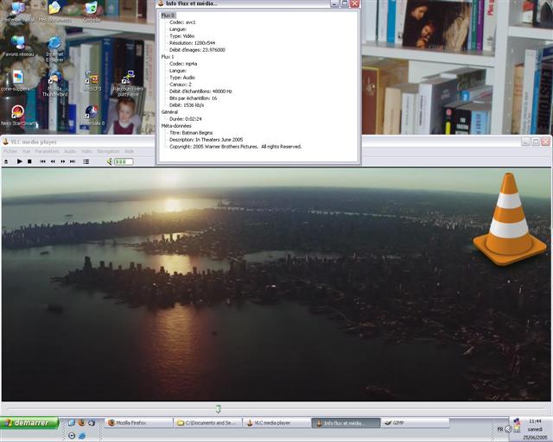The height and width of the screenshot is (442, 553).
Task: Skip to next item in VLC playlist
Action: [73, 161]
